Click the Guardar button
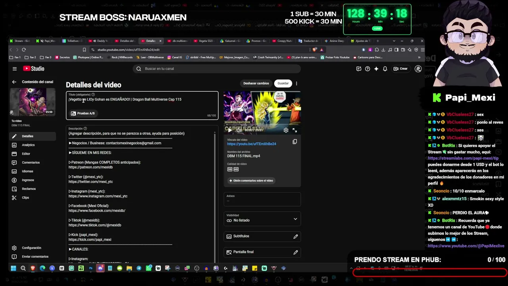The image size is (508, 286). (283, 83)
